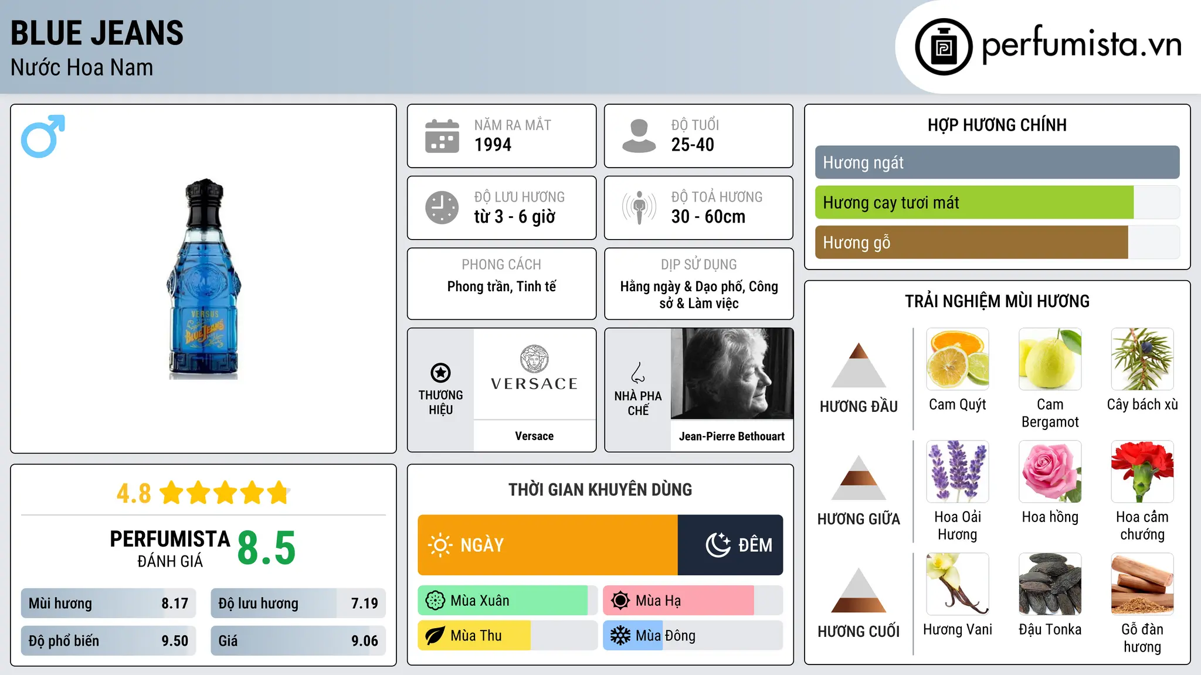Select the Hoa cẩm chướng carnation image
The image size is (1201, 675).
tap(1142, 472)
